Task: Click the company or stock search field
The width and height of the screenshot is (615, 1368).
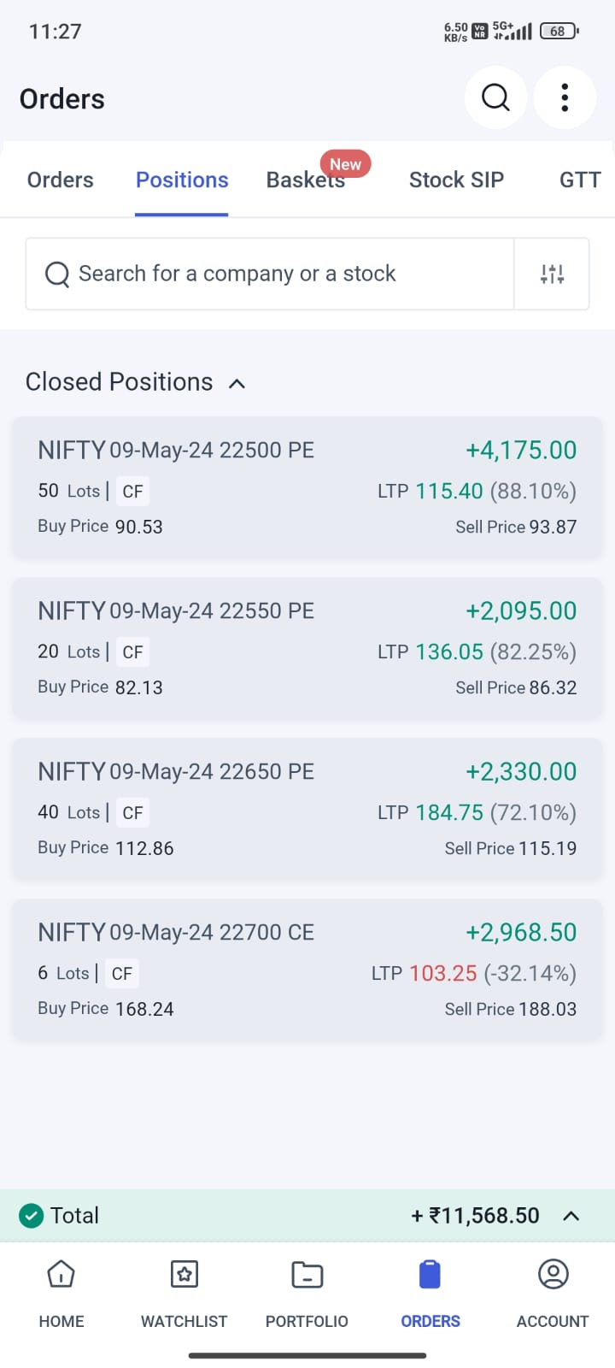Action: (x=270, y=274)
